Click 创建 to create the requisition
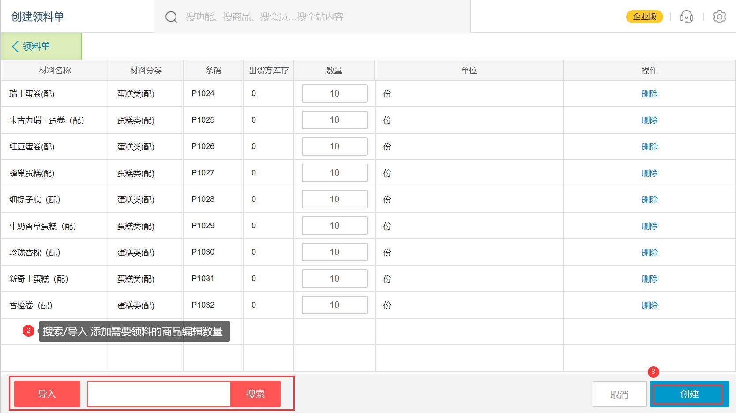Viewport: 736px width, 413px height. point(689,394)
